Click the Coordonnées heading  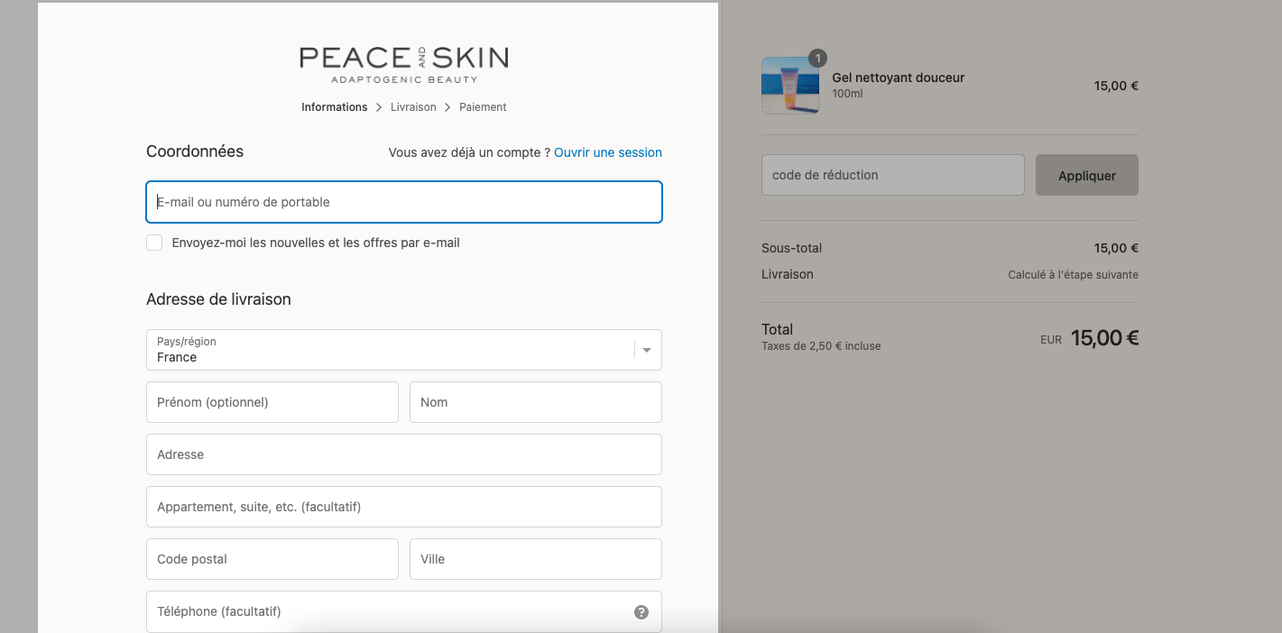click(x=195, y=151)
